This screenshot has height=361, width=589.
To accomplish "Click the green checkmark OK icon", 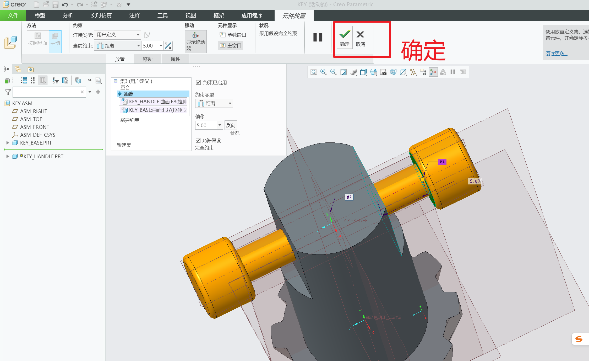I will (345, 34).
